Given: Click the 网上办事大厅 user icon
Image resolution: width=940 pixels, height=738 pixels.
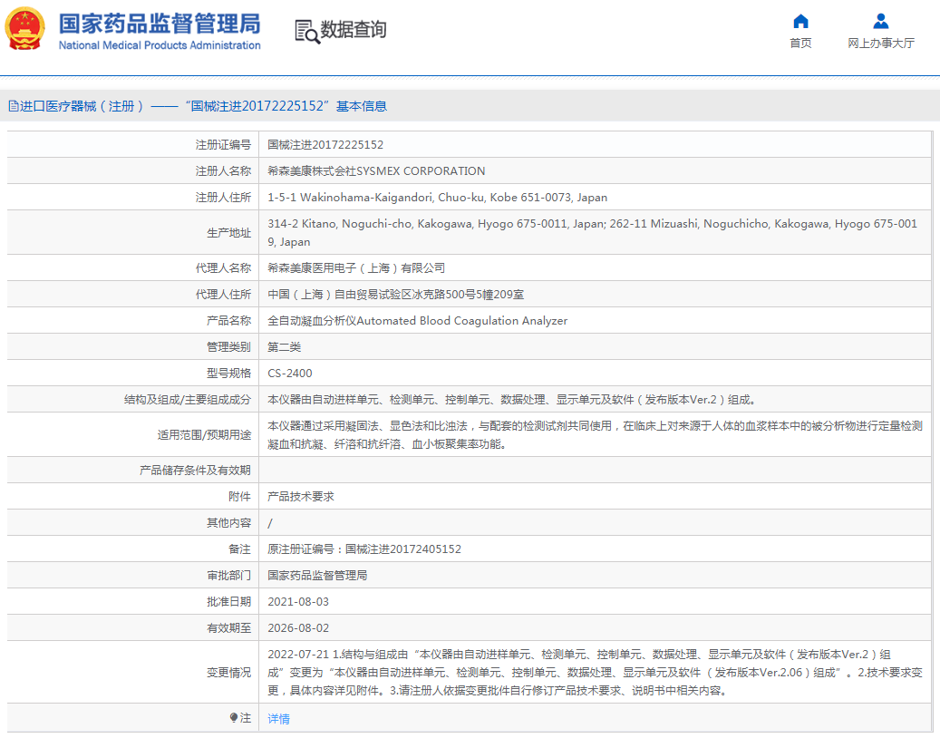Looking at the screenshot, I should [881, 22].
